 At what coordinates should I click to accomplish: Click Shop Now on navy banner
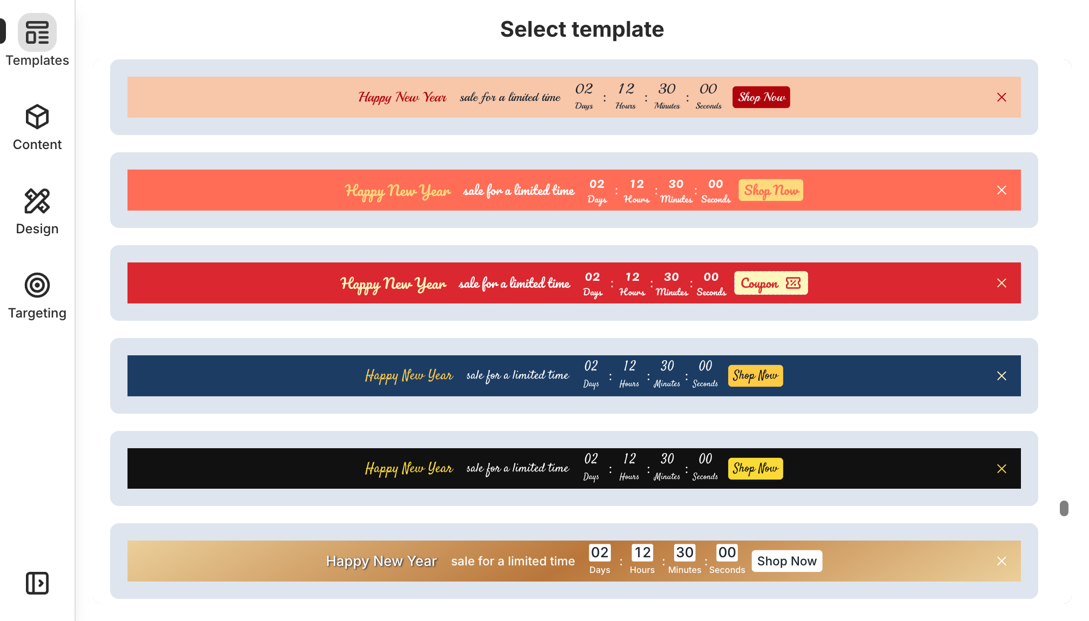pos(755,376)
